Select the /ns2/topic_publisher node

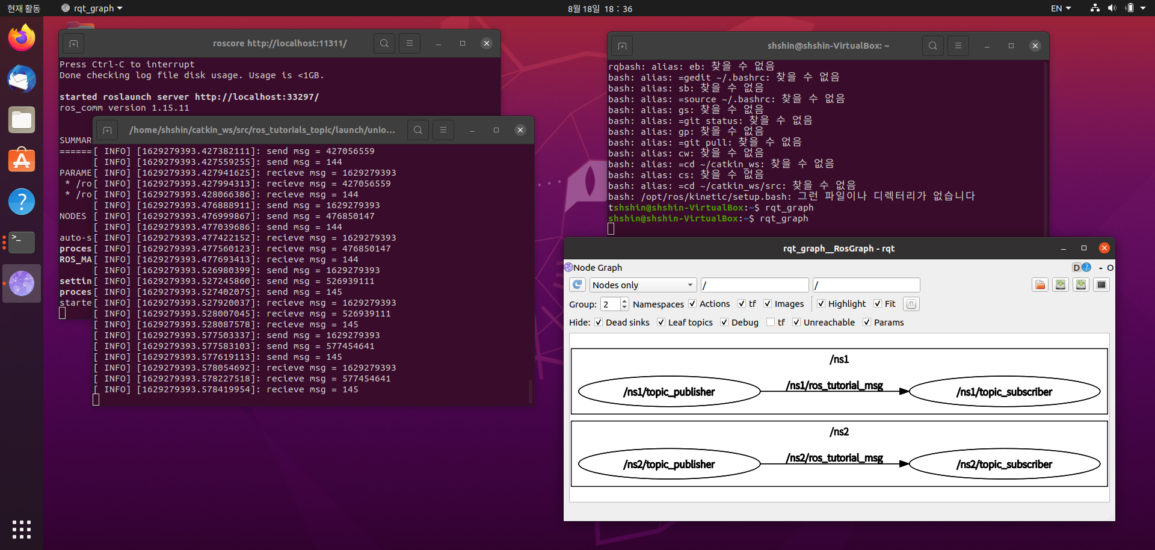669,464
